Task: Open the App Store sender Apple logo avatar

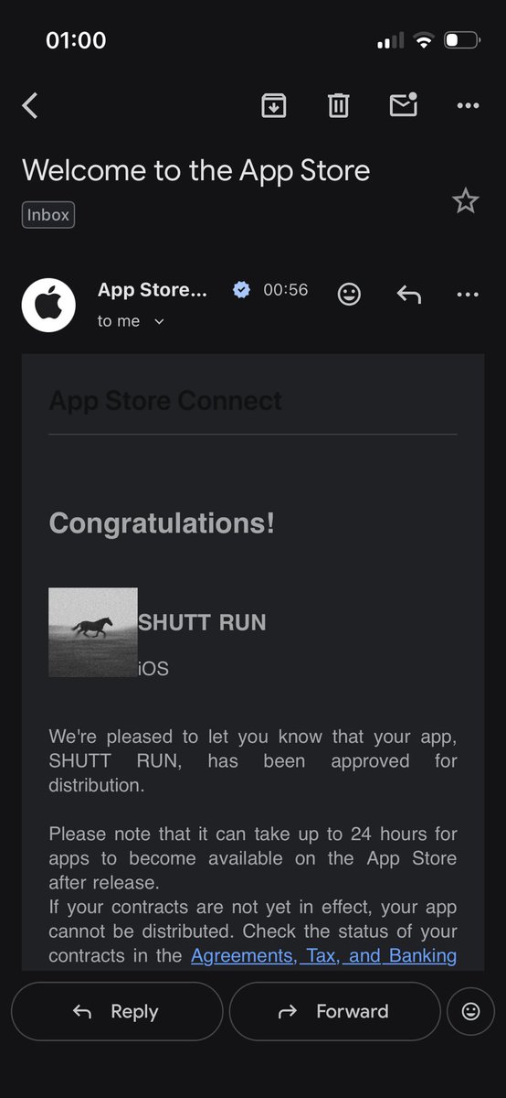Action: (48, 305)
